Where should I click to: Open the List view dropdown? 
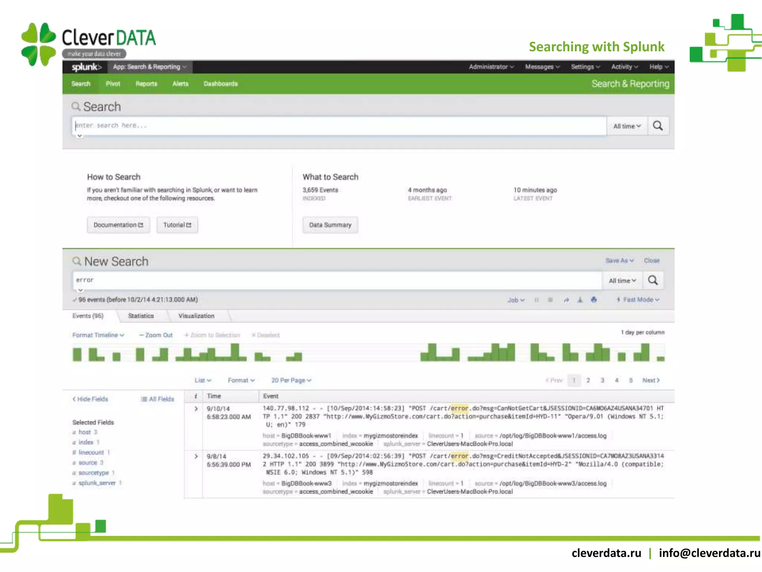(x=203, y=380)
